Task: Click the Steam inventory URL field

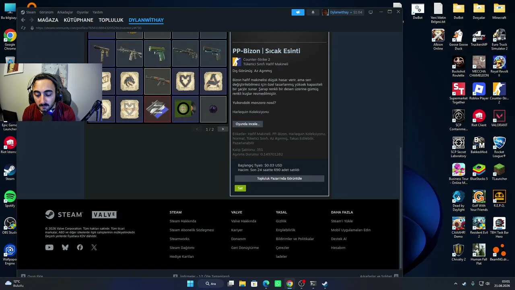Action: (89, 28)
